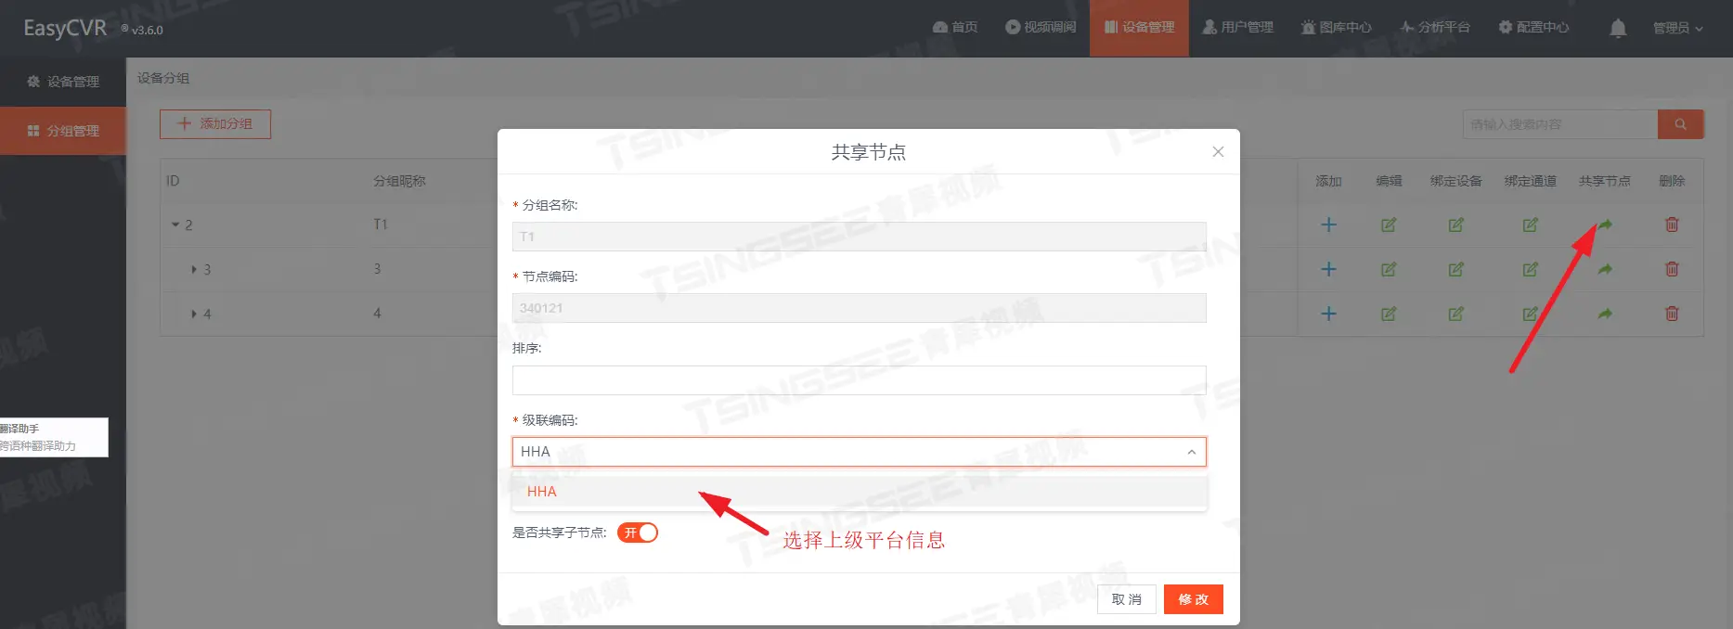Open 用户管理 in top navigation
The height and width of the screenshot is (629, 1733).
click(x=1237, y=27)
